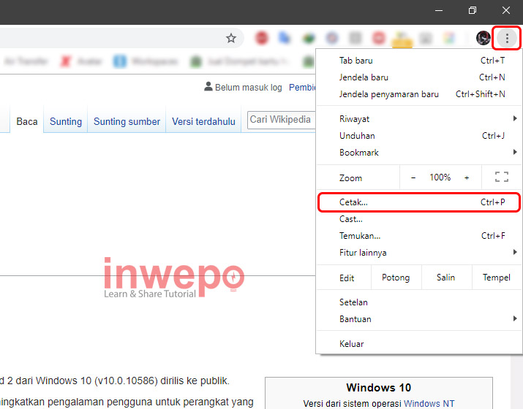Click Tempel in the Edit row
Viewport: 523px width, 409px height.
tap(497, 278)
